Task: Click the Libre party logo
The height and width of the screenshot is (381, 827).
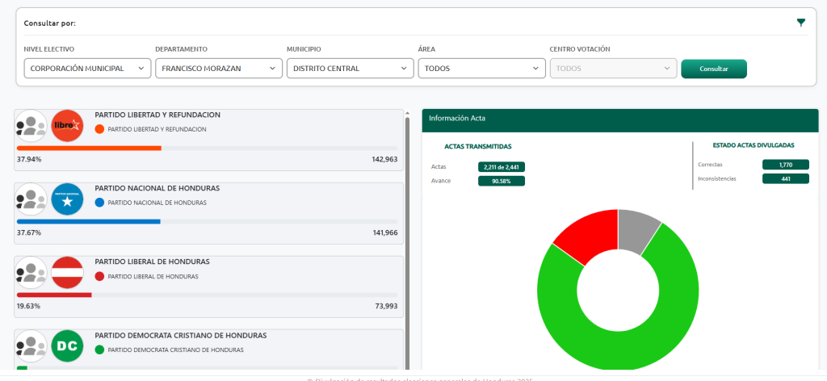Action: 67,126
